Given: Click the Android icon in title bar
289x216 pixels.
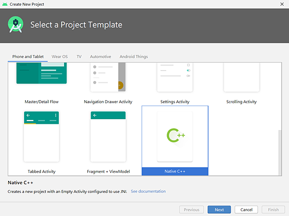Looking at the screenshot, I should click(x=5, y=4).
